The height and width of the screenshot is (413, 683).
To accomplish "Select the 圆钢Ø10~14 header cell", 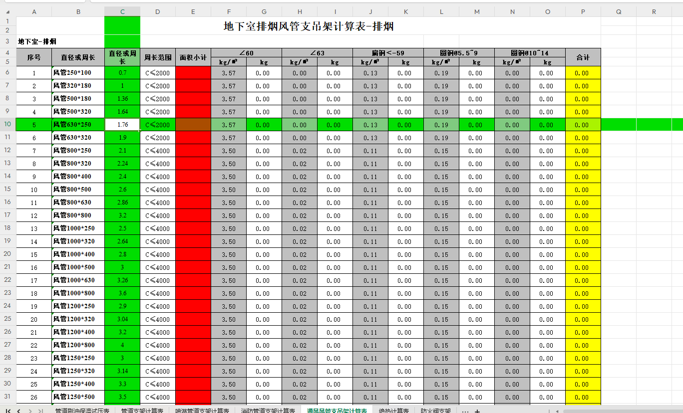I will [530, 53].
